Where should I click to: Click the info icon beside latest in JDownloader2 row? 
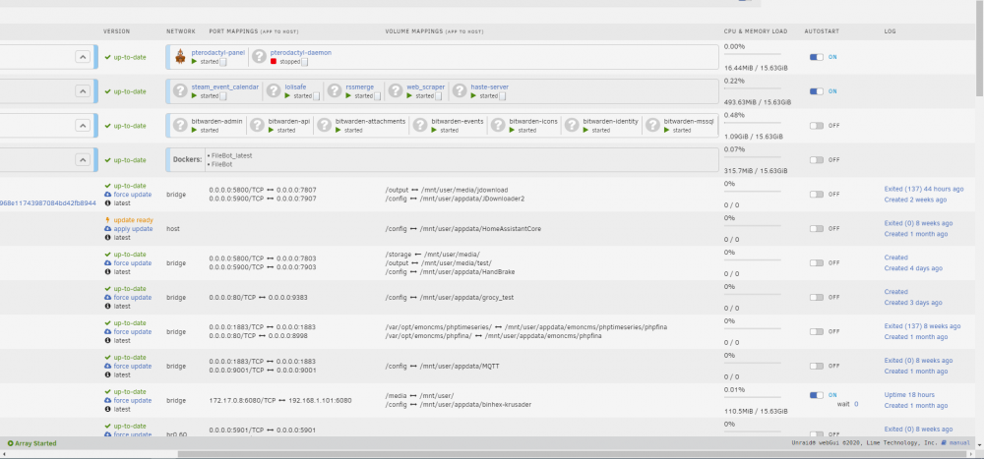tap(107, 203)
